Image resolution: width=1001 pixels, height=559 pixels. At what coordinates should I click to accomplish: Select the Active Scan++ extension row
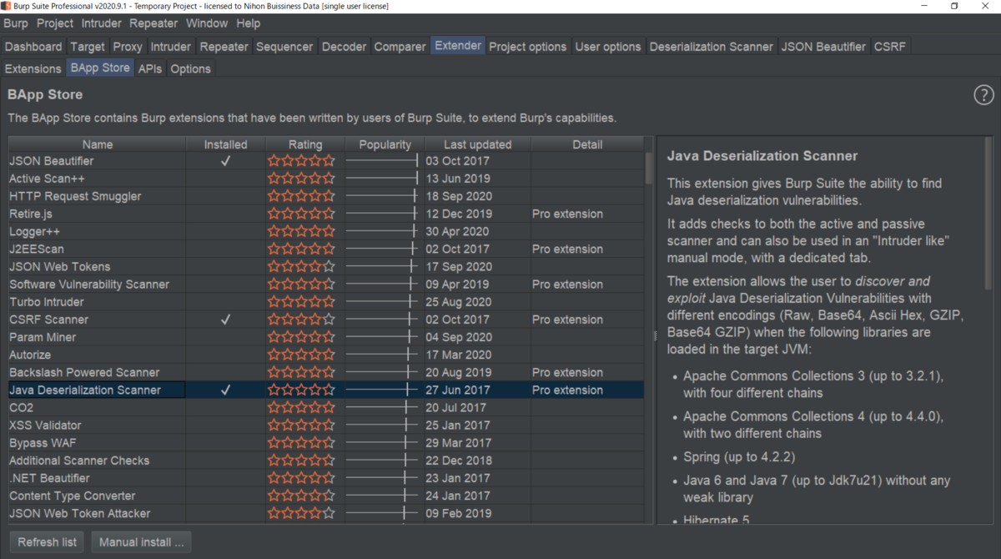coord(326,179)
